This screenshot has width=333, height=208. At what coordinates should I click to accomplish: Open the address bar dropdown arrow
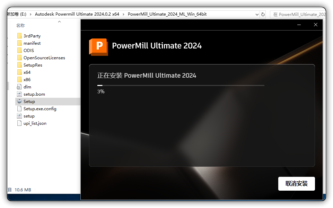point(257,14)
